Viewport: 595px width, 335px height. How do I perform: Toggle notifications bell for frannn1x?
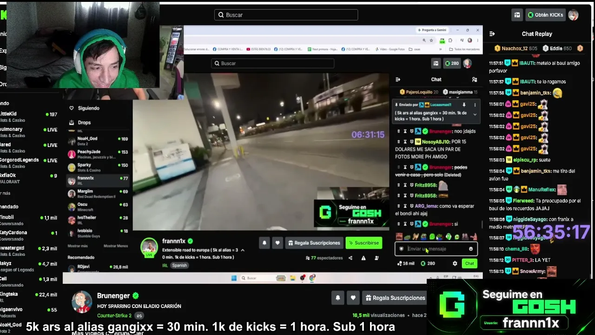pos(264,243)
